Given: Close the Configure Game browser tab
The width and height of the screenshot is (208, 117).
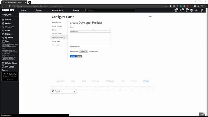Looking at the screenshot, I should click(26, 2).
